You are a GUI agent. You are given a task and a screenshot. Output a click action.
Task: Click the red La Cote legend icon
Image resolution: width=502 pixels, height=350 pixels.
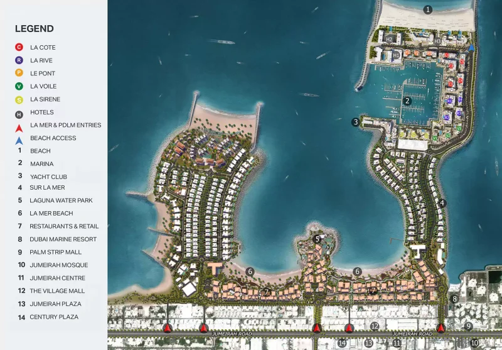[19, 47]
